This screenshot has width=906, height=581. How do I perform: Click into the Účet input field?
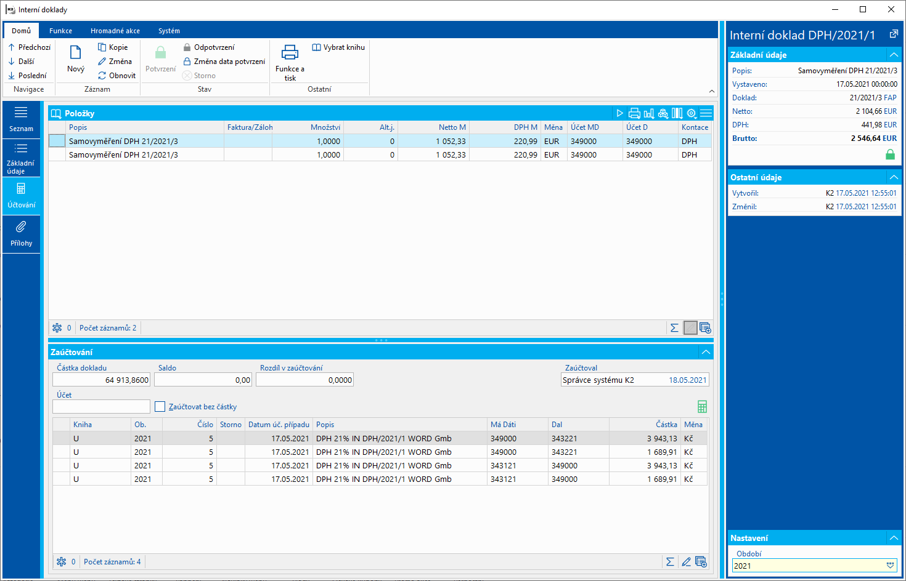coord(101,407)
